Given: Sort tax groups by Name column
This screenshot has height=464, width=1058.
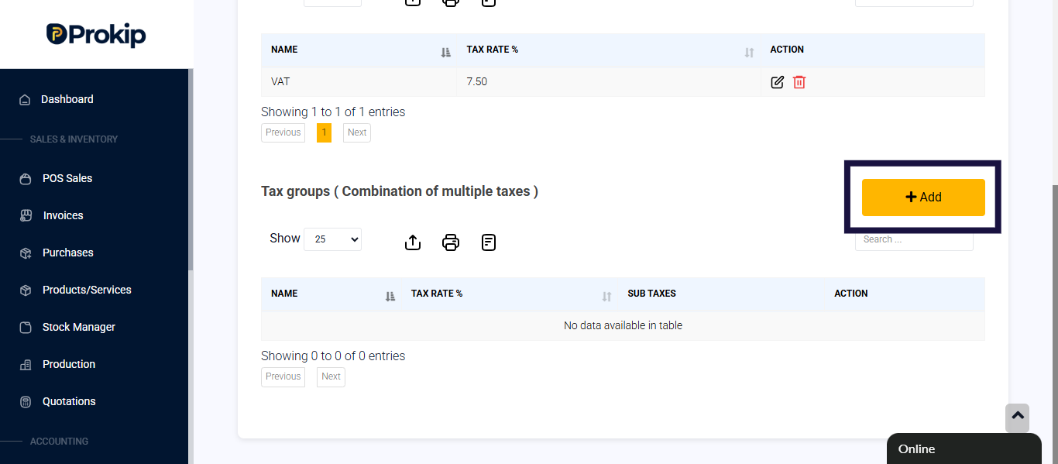Looking at the screenshot, I should click(331, 294).
